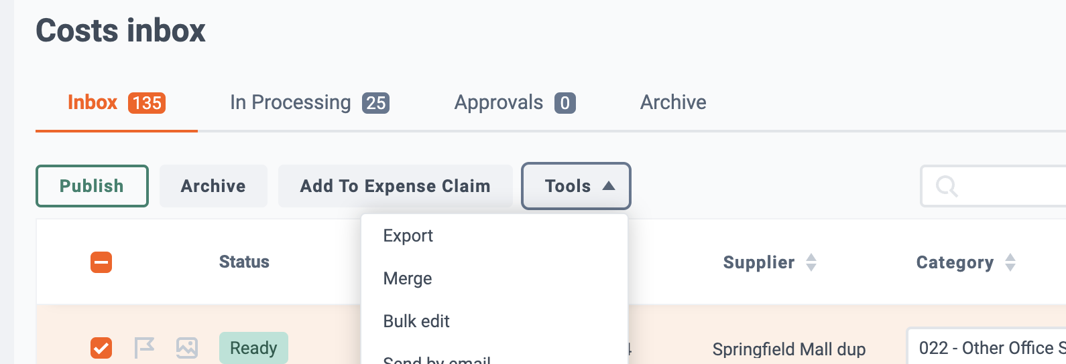Uncheck the Springfield Mall dup row checkbox
Image resolution: width=1066 pixels, height=364 pixels.
(101, 348)
